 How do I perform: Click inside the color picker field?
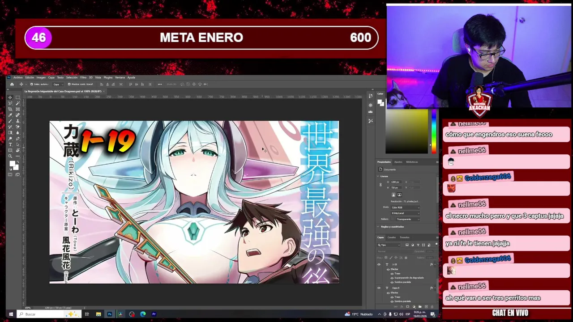(406, 132)
